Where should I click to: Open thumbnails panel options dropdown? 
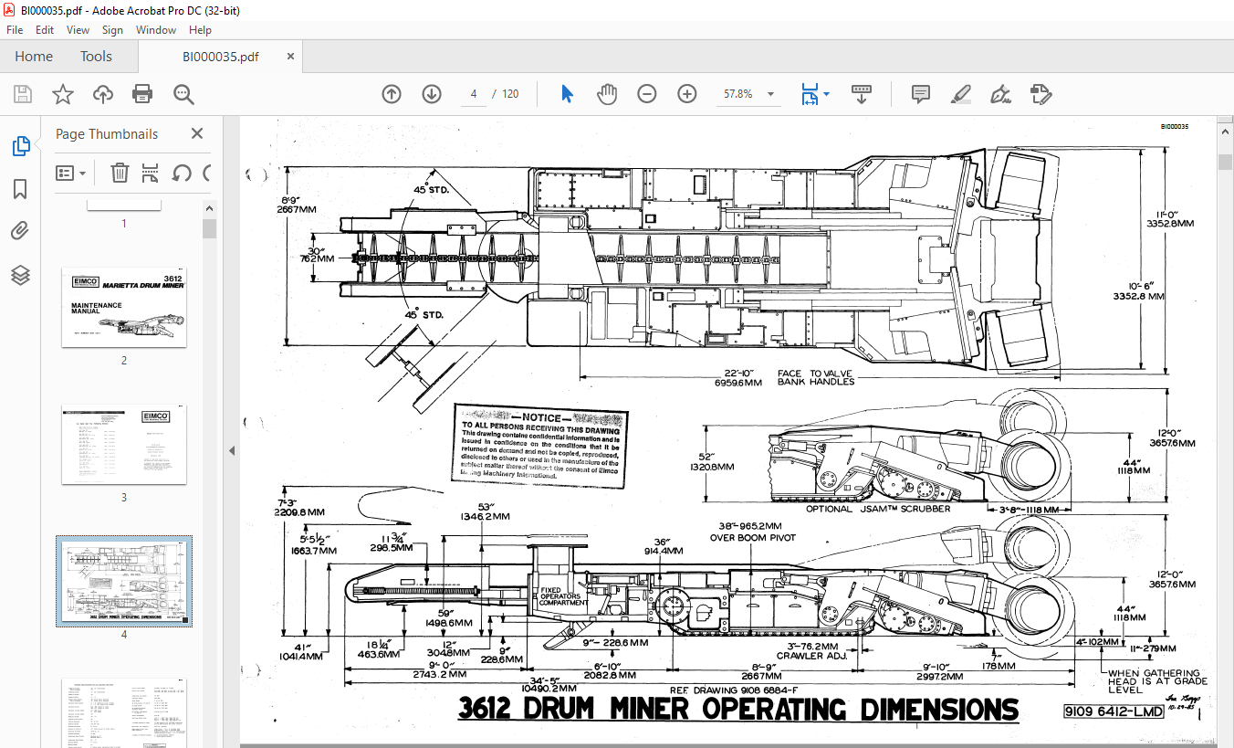coord(71,173)
